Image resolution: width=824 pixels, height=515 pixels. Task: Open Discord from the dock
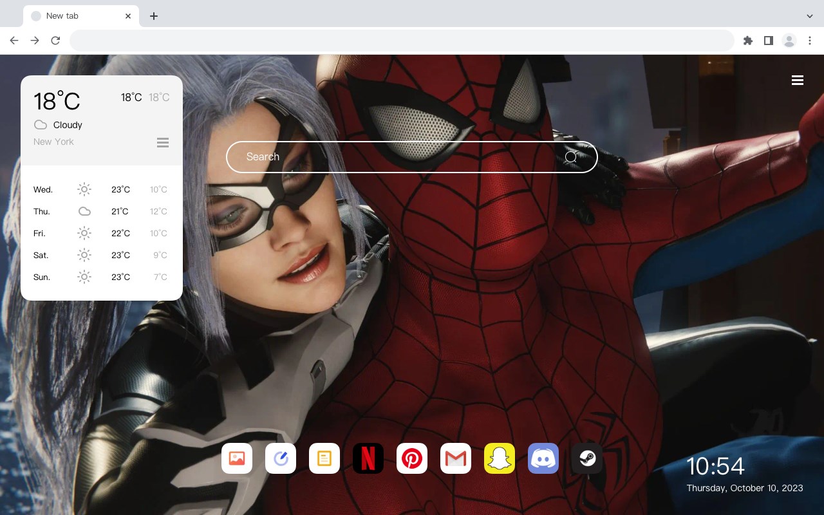(x=543, y=458)
